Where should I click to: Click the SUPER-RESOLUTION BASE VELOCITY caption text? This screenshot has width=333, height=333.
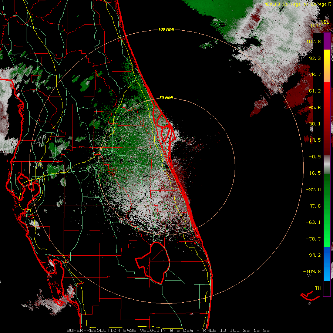[117, 330]
